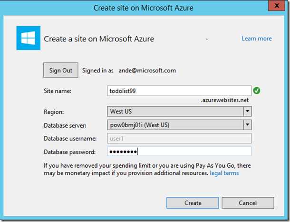This screenshot has height=222, width=290.
Task: Click the Create button
Action: click(x=193, y=203)
